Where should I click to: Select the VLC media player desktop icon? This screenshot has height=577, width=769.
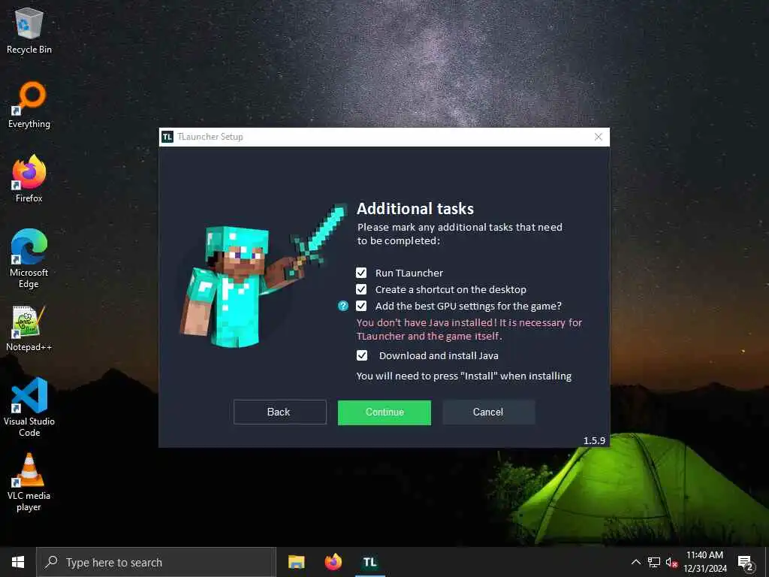click(29, 482)
